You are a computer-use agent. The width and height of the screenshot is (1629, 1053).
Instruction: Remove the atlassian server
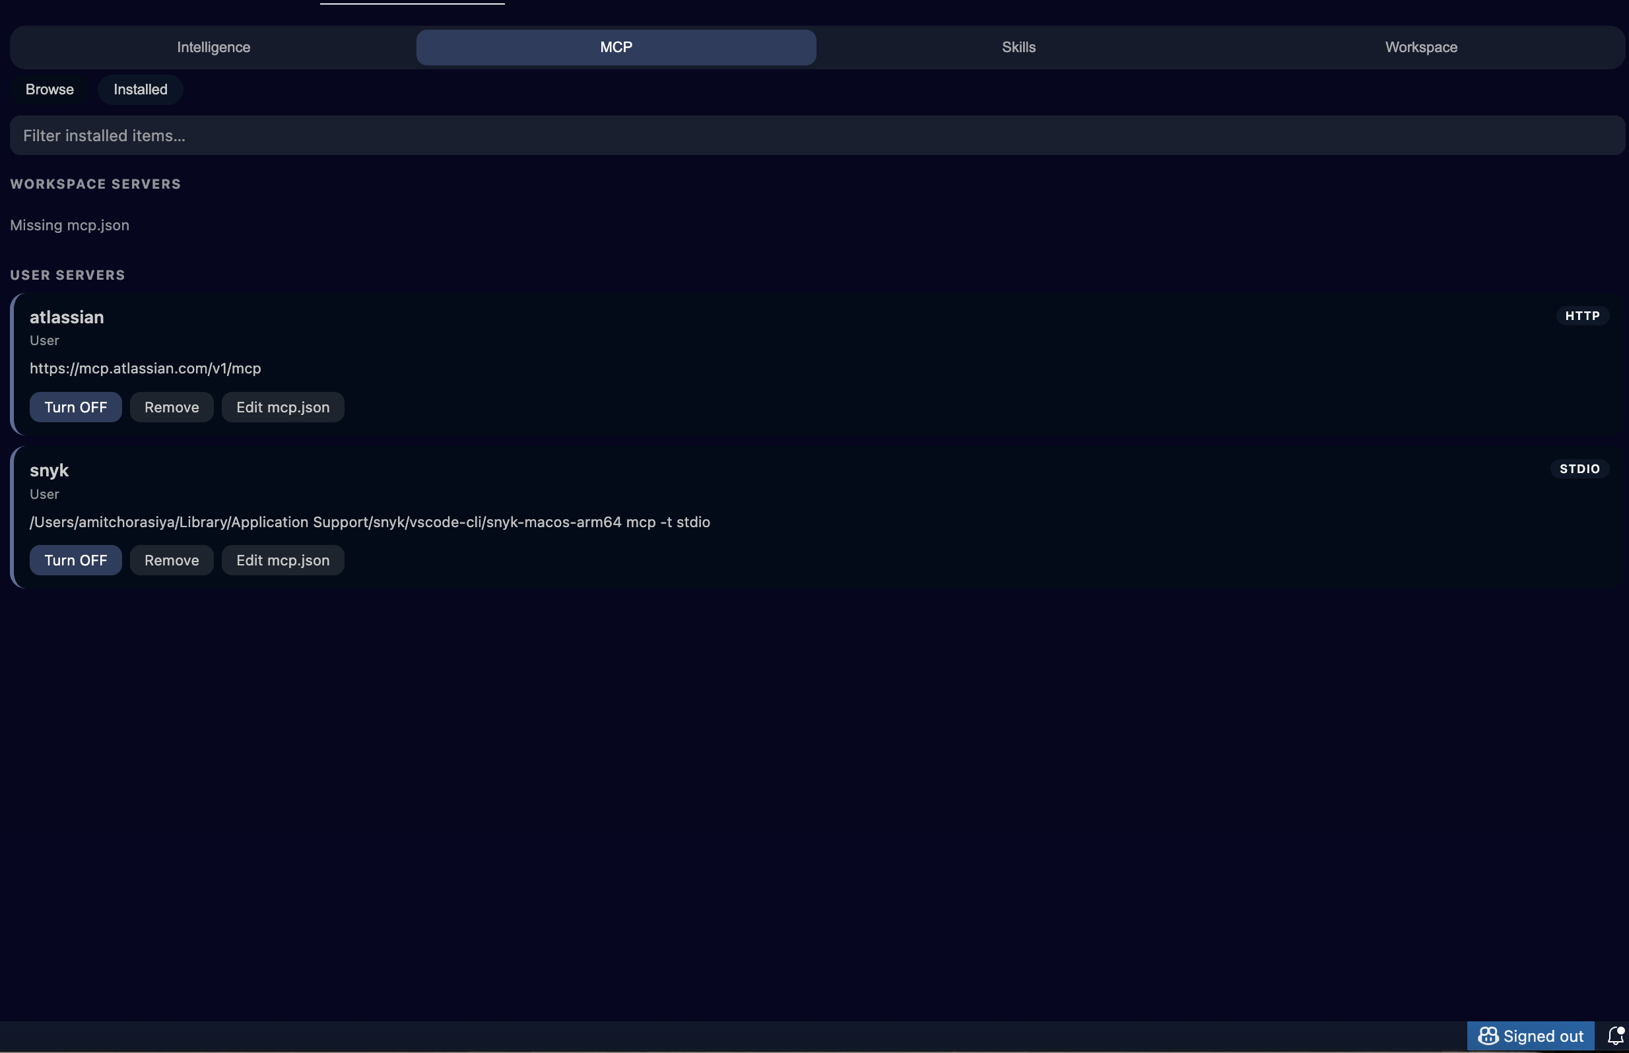coord(172,407)
